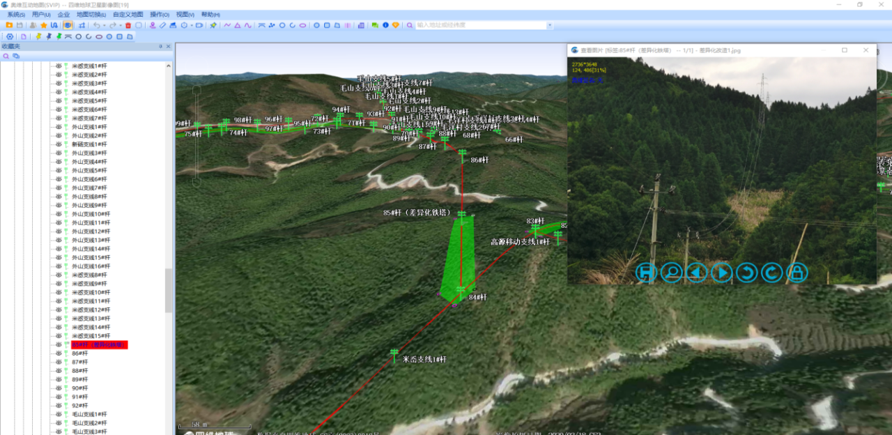
Task: Show the next photo with right arrow
Action: click(x=721, y=272)
